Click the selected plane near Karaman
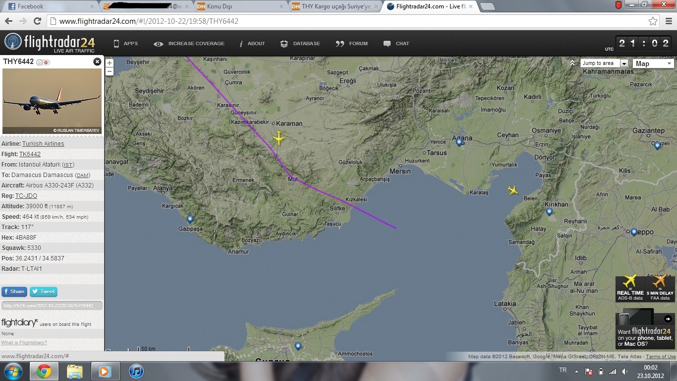This screenshot has width=677, height=381. pyautogui.click(x=279, y=138)
